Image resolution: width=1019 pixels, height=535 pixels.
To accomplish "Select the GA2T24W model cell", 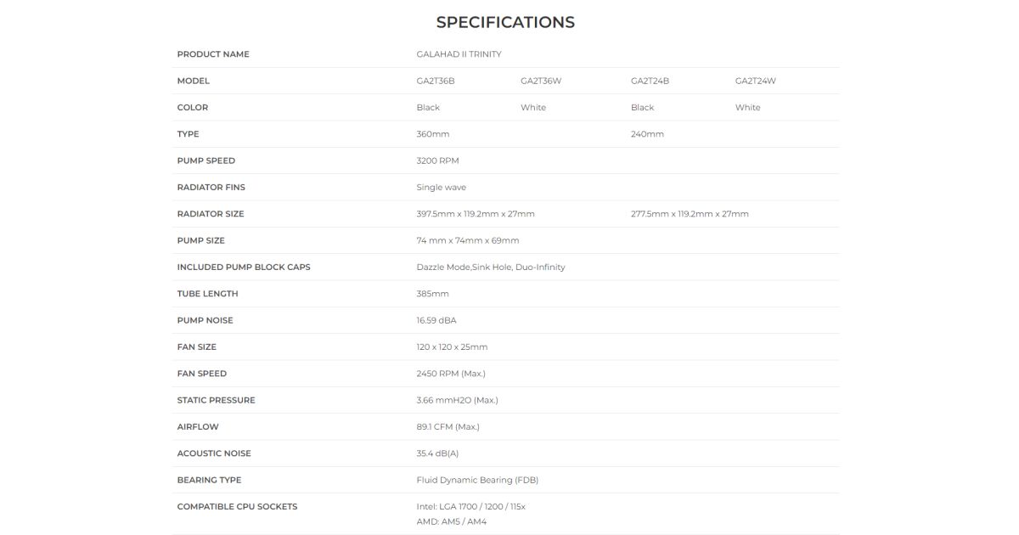I will pos(755,82).
